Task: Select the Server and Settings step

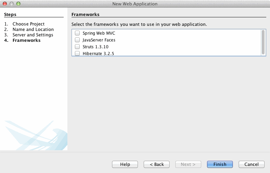Action: (33, 35)
